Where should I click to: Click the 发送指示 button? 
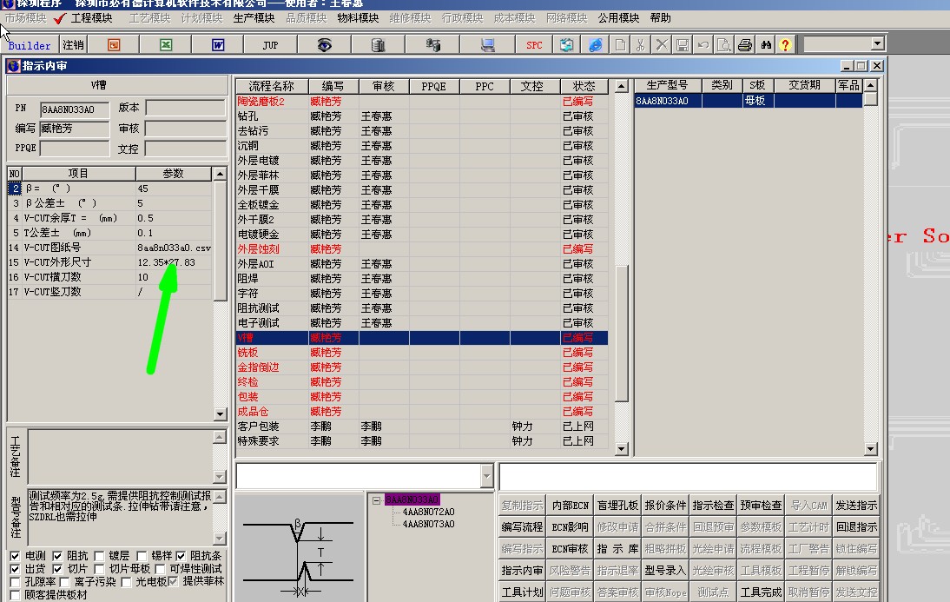point(856,505)
